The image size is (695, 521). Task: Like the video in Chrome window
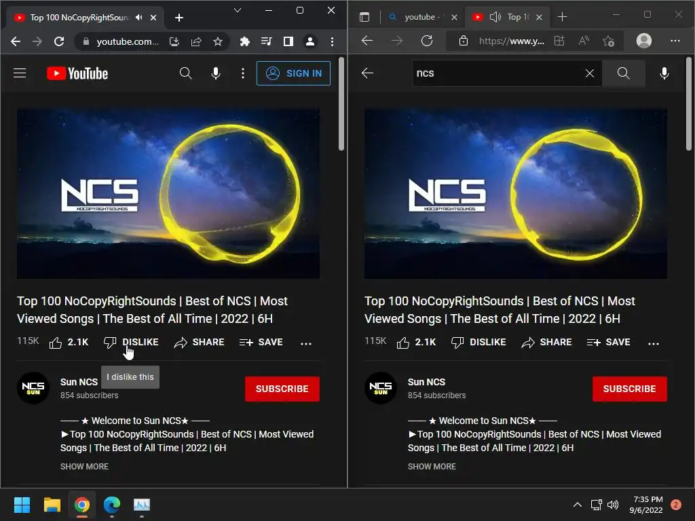(69, 343)
